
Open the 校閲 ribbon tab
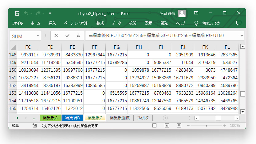pyautogui.click(x=132, y=23)
